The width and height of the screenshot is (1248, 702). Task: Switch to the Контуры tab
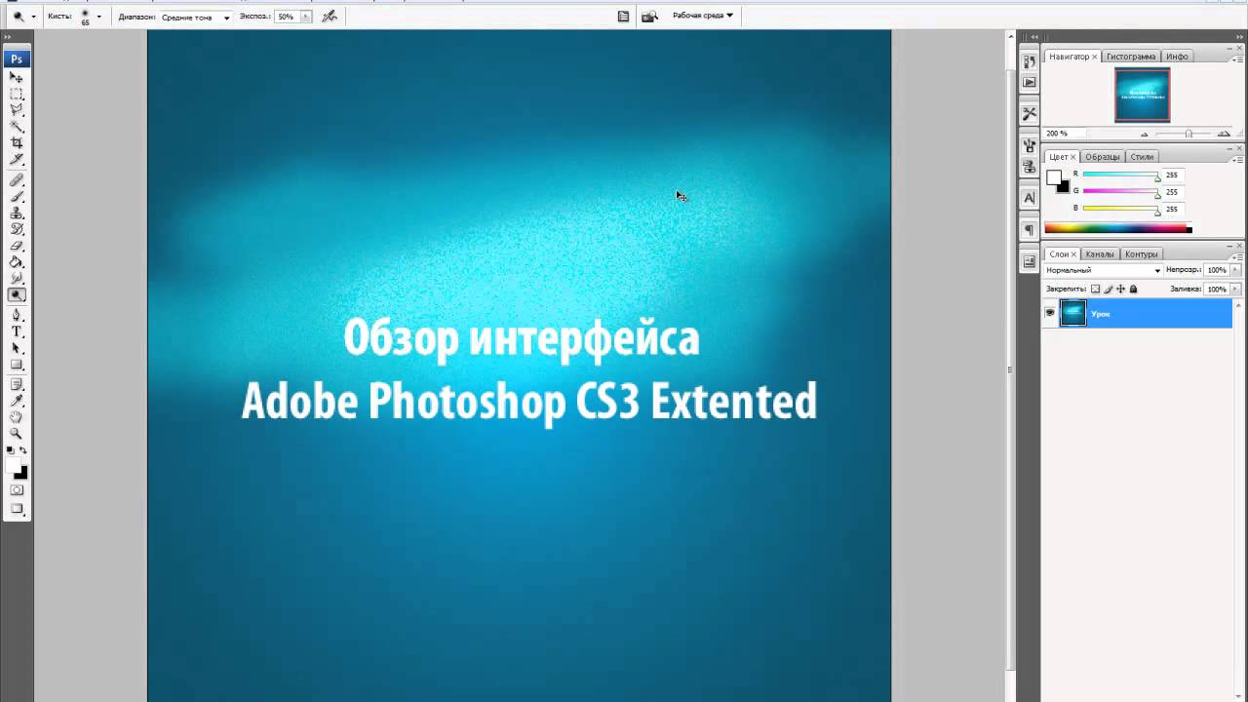1142,254
